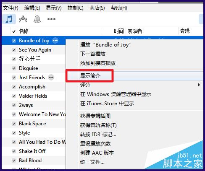Open the 显示(V) menu
Image resolution: width=205 pixels, height=171 pixels.
click(x=54, y=8)
